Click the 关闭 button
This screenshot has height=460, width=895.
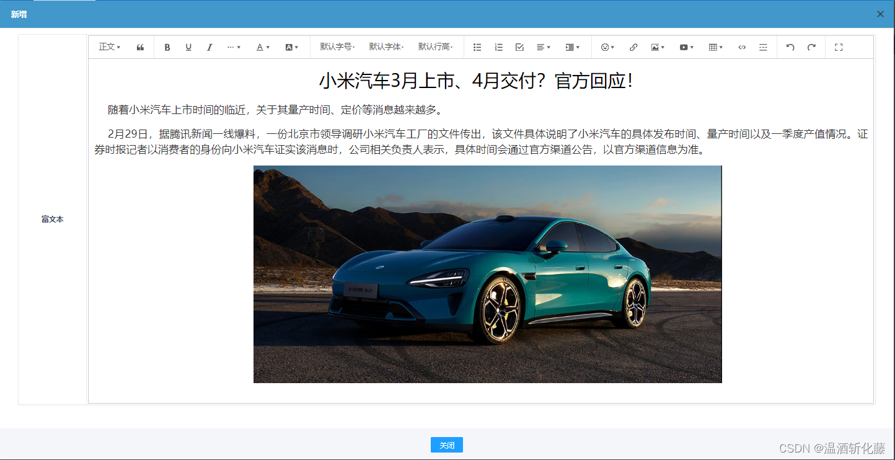point(447,445)
